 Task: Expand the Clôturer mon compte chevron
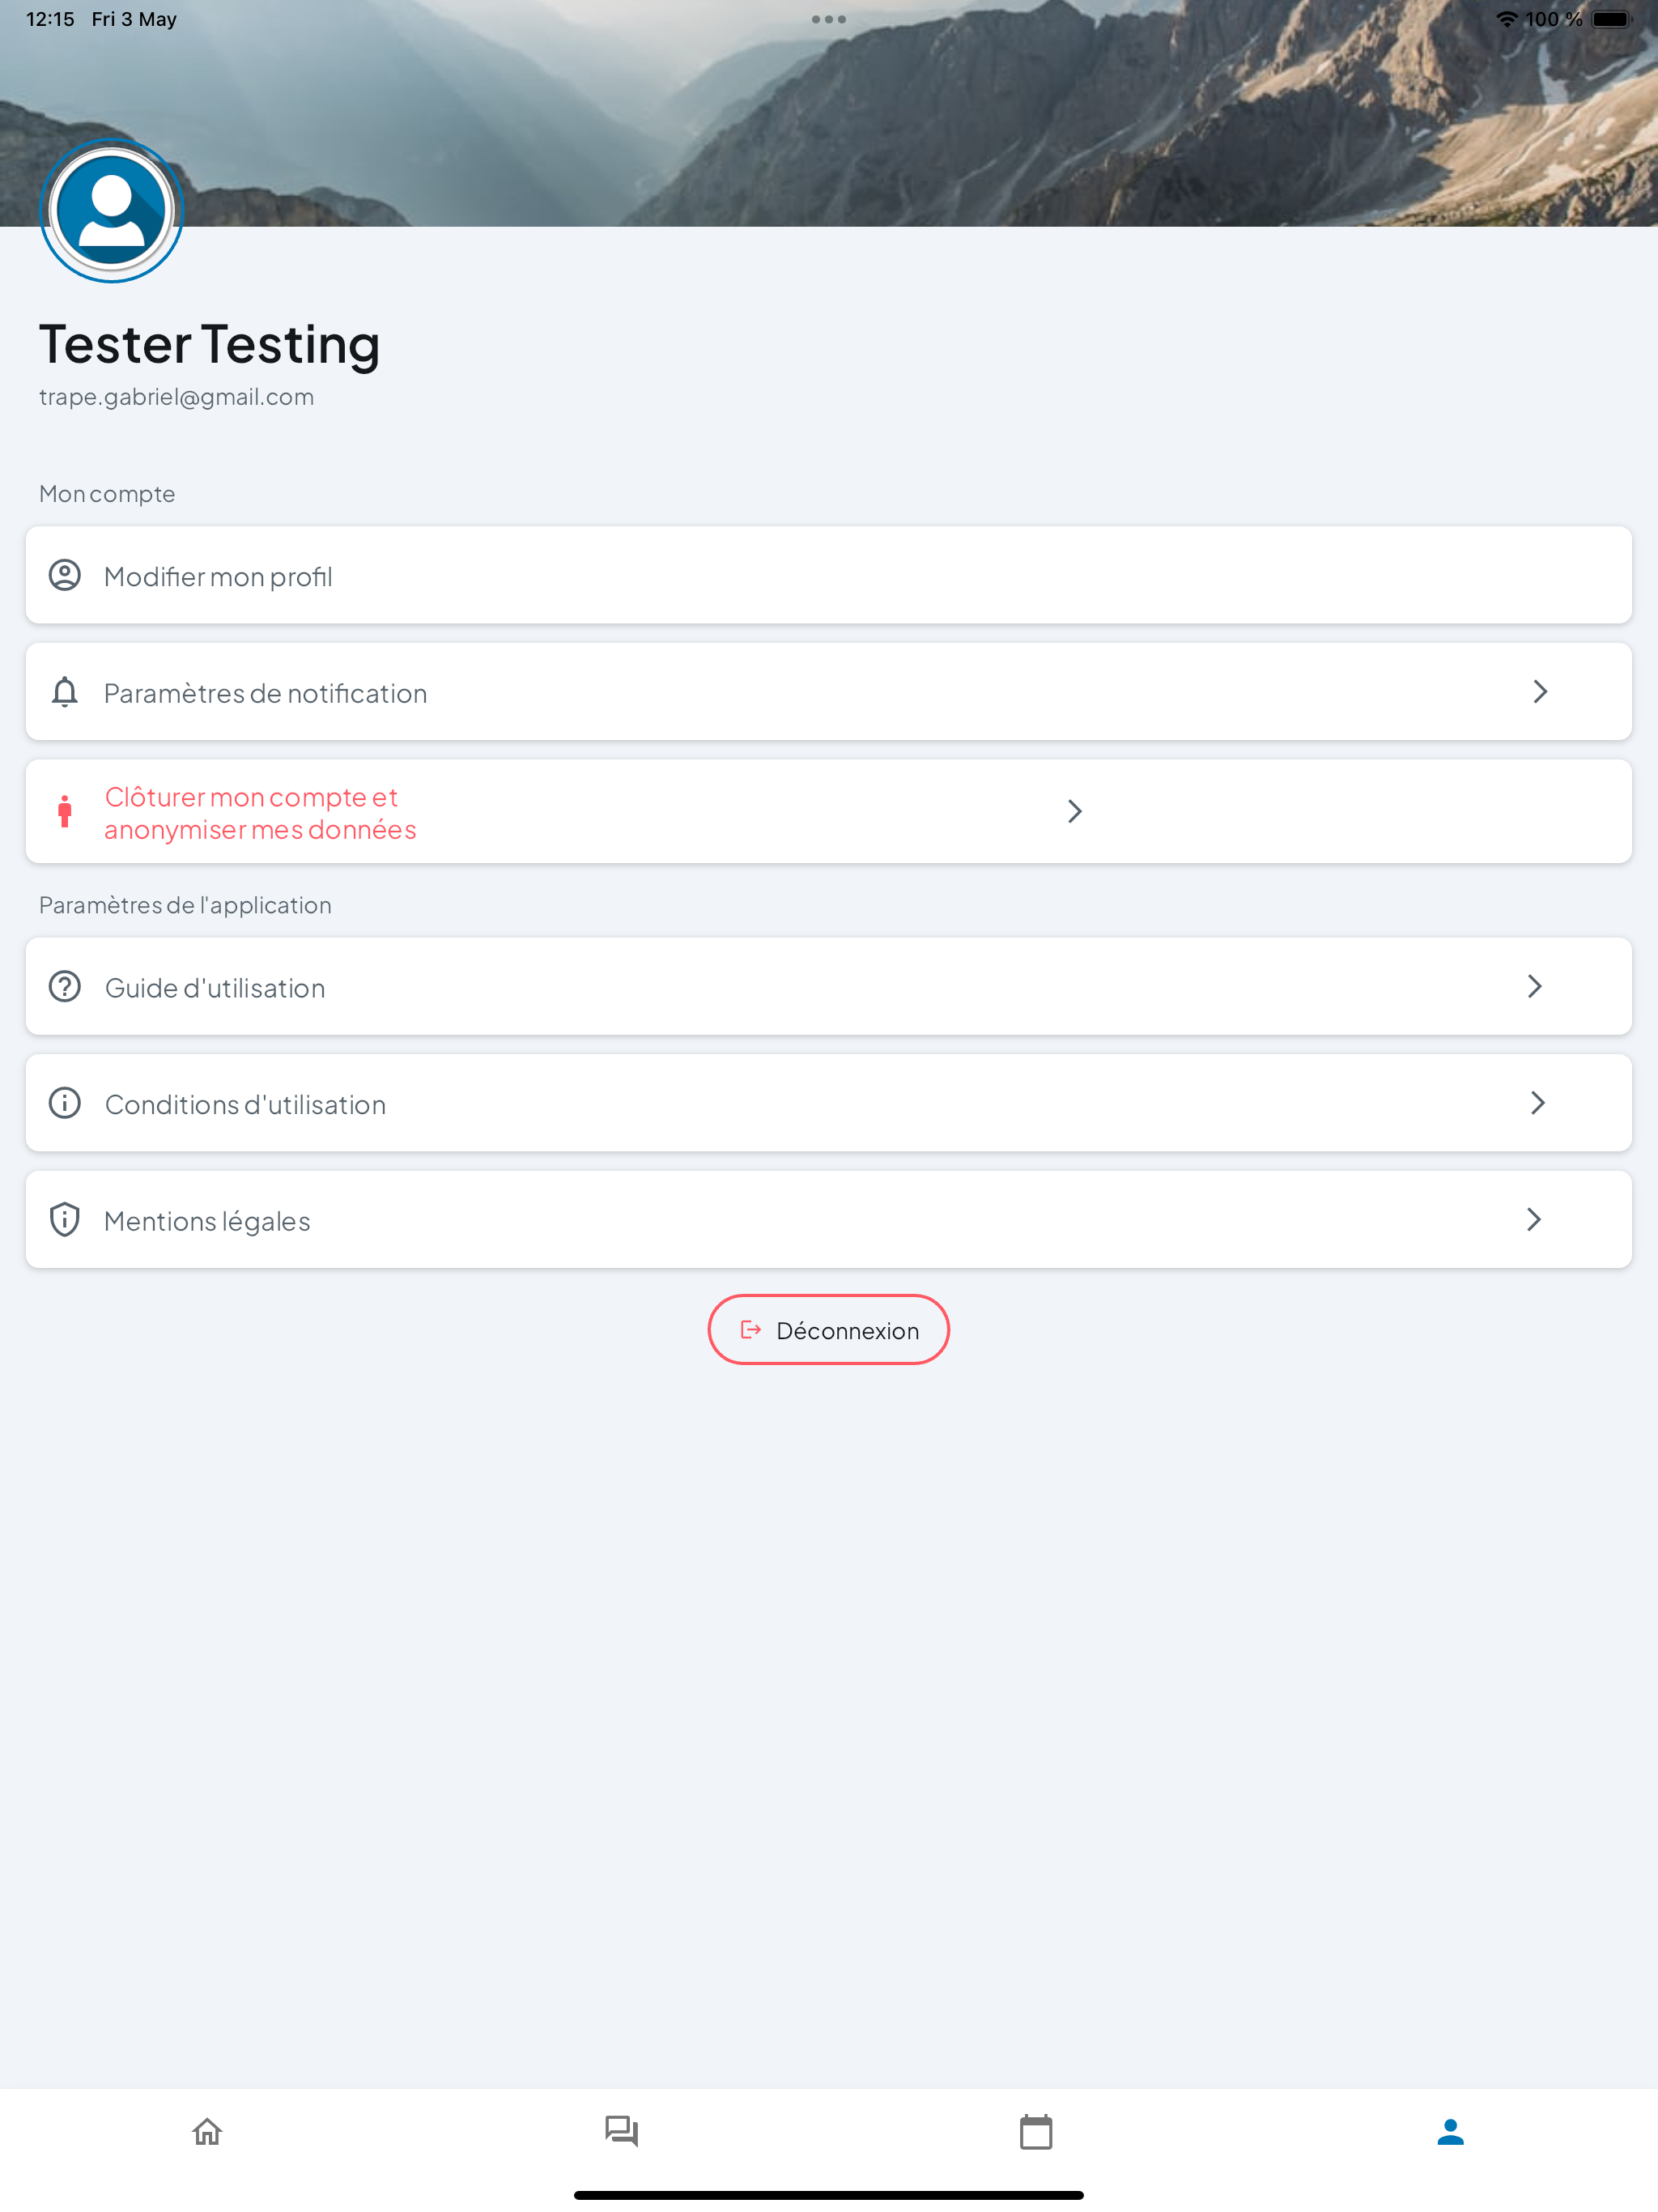(x=1075, y=811)
